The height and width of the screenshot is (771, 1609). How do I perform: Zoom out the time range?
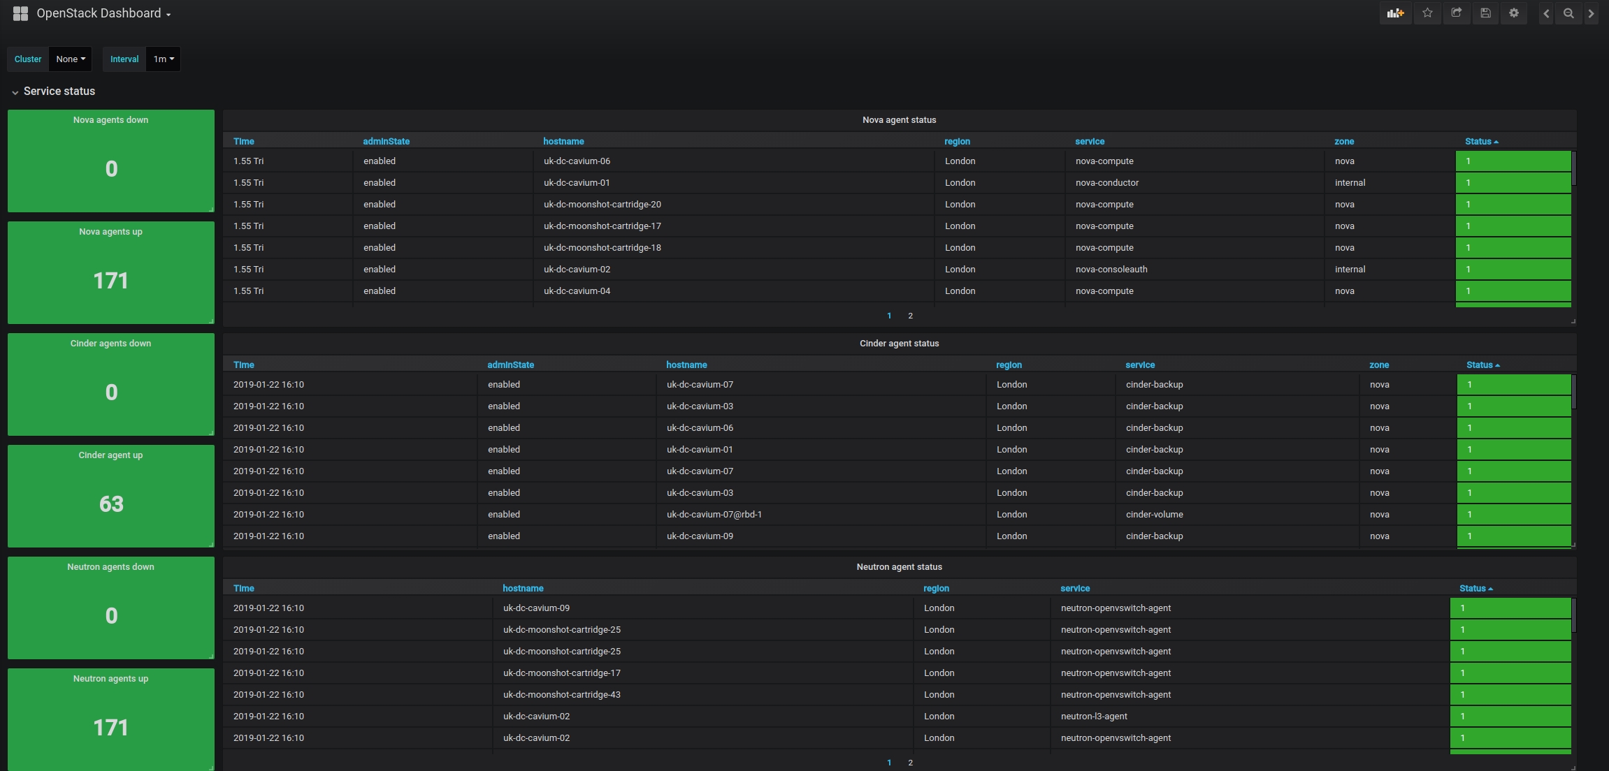[1568, 13]
